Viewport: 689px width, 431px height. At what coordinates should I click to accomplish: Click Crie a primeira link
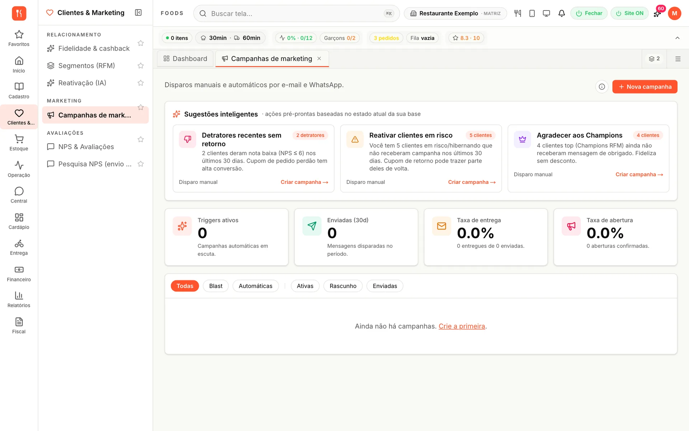click(x=461, y=326)
